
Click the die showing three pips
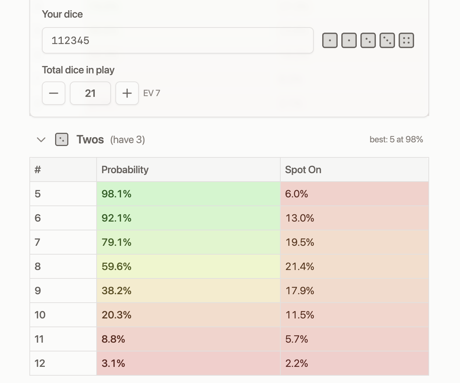[x=387, y=40]
